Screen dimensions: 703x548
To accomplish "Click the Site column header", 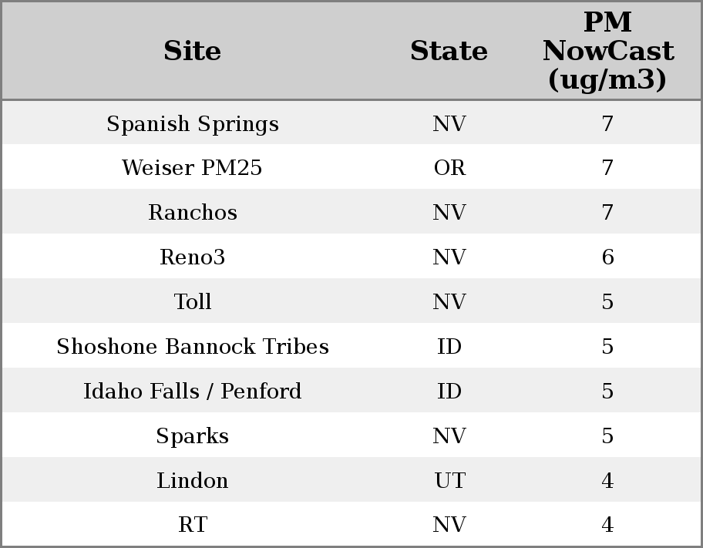I will [x=193, y=52].
